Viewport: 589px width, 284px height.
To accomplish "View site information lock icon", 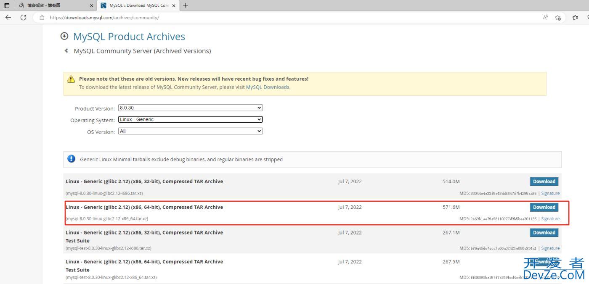I will [x=42, y=17].
